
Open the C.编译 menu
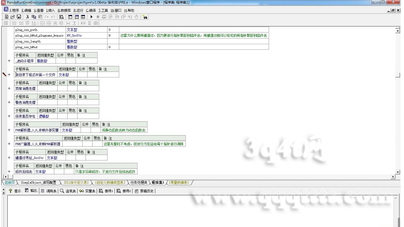pyautogui.click(x=90, y=11)
